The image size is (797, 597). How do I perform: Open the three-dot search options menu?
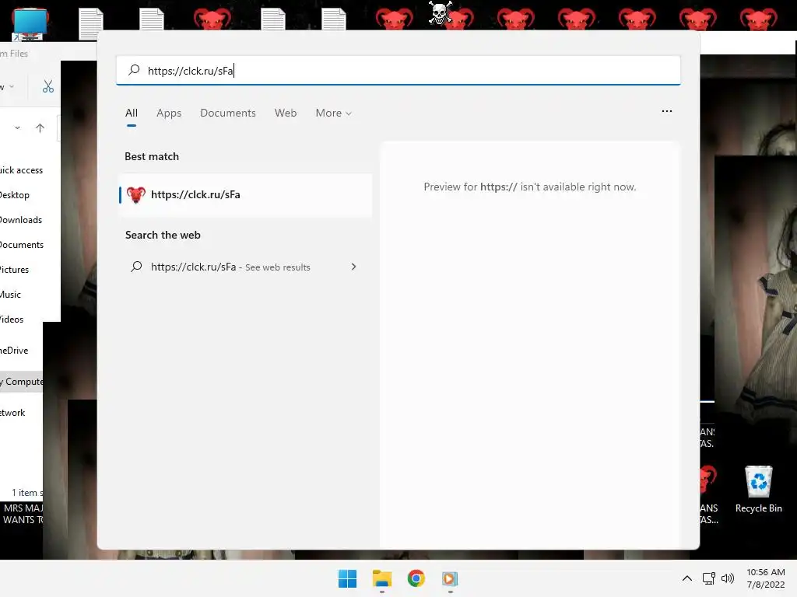667,111
